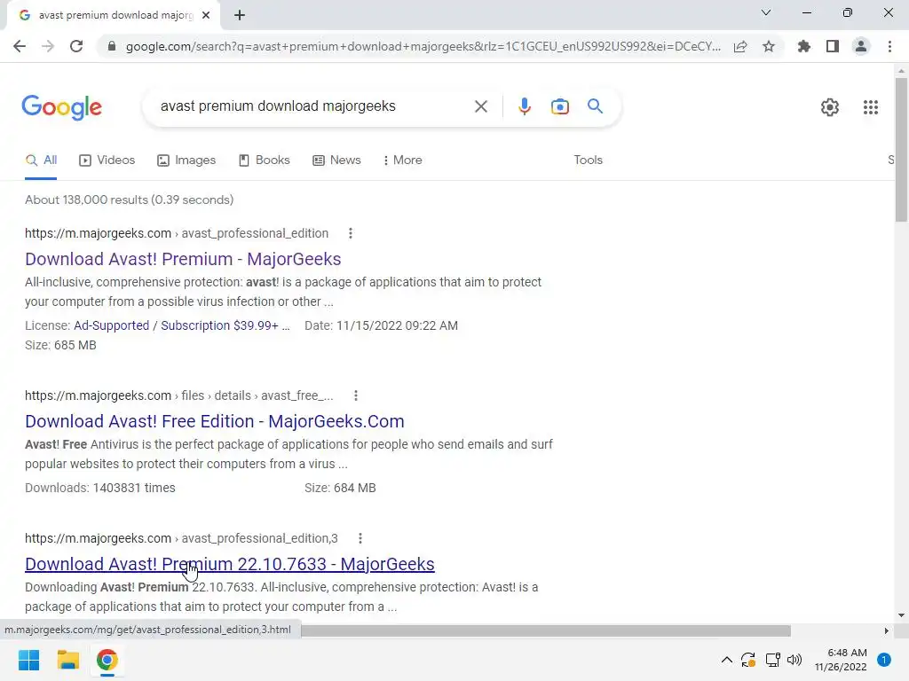Open the Google apps grid
Image resolution: width=909 pixels, height=681 pixels.
pos(871,107)
